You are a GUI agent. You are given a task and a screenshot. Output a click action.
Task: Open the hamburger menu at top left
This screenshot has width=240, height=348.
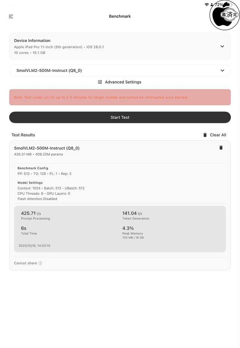pyautogui.click(x=11, y=16)
